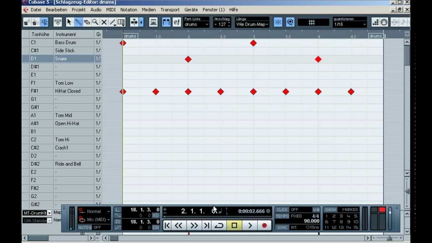
Task: Select the drumstick tool
Action: click(78, 22)
